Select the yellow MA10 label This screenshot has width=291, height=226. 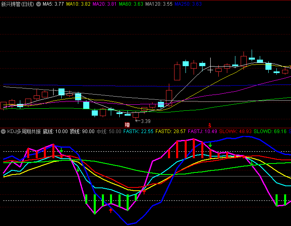(x=78, y=4)
